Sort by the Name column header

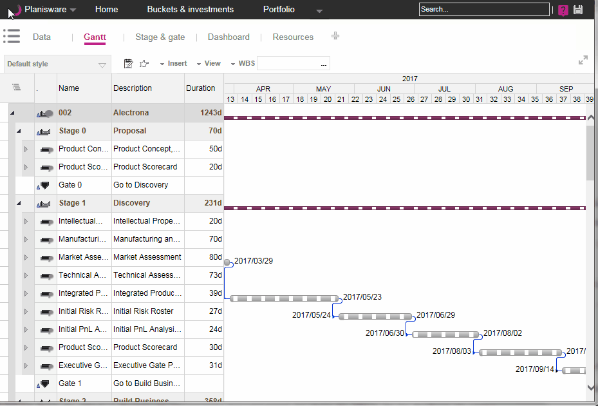pyautogui.click(x=84, y=88)
